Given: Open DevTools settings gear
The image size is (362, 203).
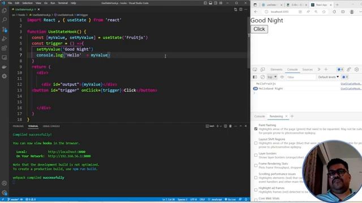Looking at the screenshot, I should click(356, 69).
